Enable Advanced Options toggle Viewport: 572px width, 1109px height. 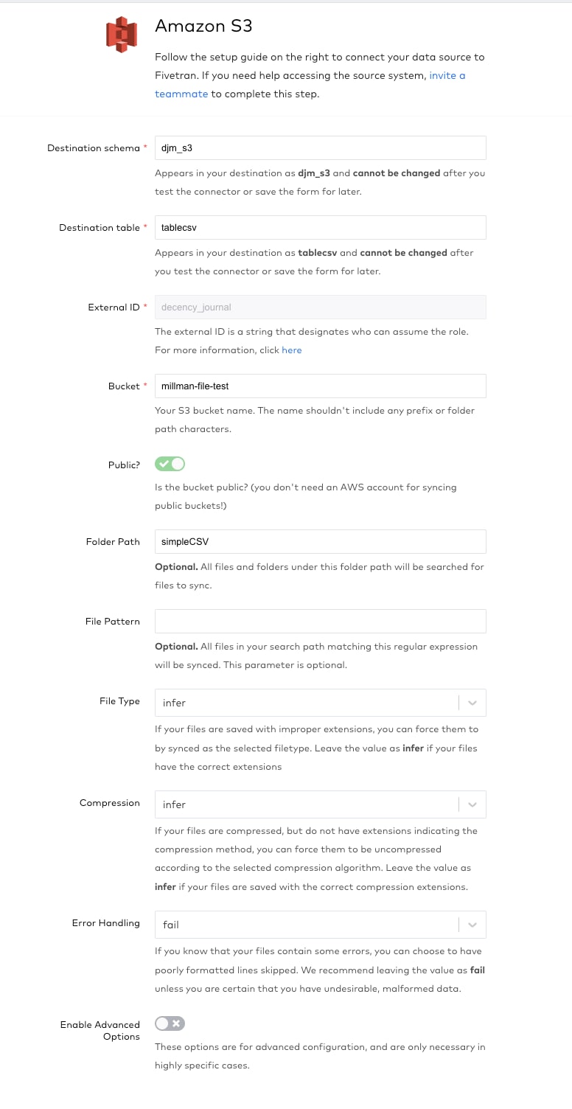point(170,1023)
